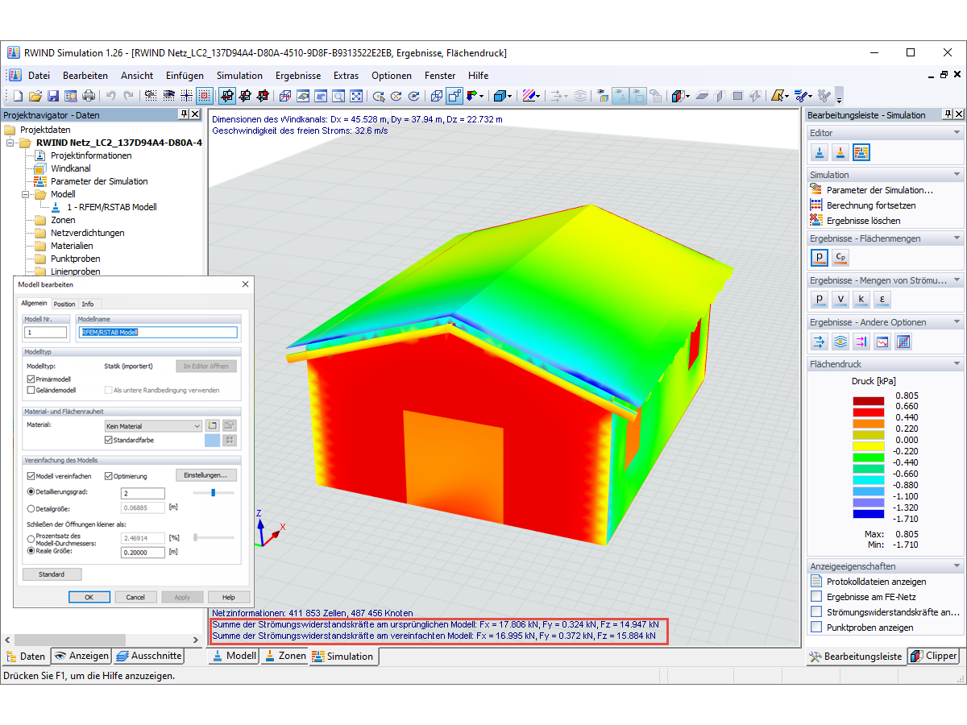This screenshot has height=725, width=967.
Task: Collapse the Modell tree node
Action: click(x=26, y=194)
